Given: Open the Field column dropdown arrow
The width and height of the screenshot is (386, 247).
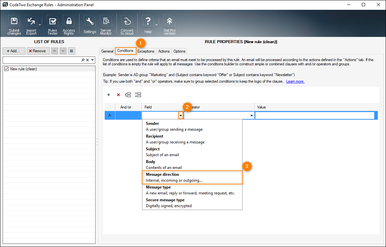Looking at the screenshot, I should [181, 115].
